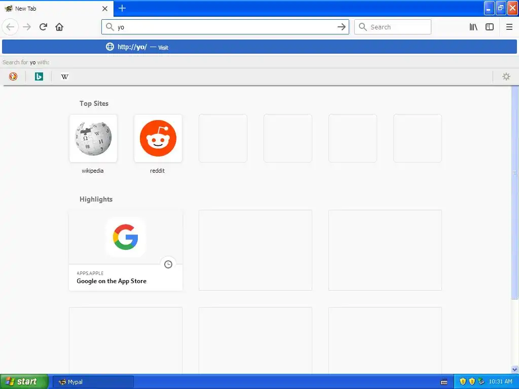Select the New Tab tab
The height and width of the screenshot is (389, 519).
(x=57, y=8)
